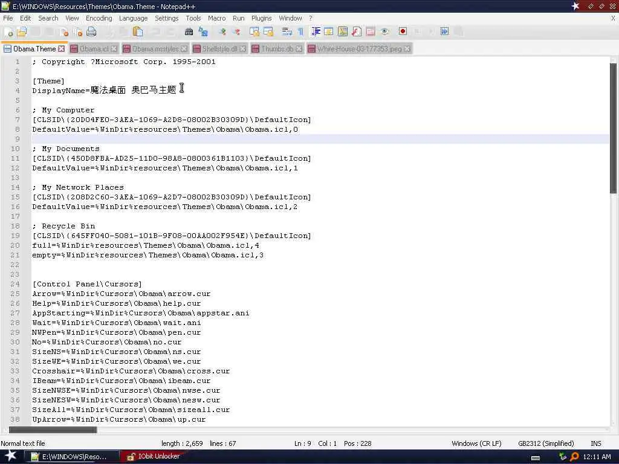Open the Plugins menu
Image resolution: width=619 pixels, height=464 pixels.
click(261, 18)
